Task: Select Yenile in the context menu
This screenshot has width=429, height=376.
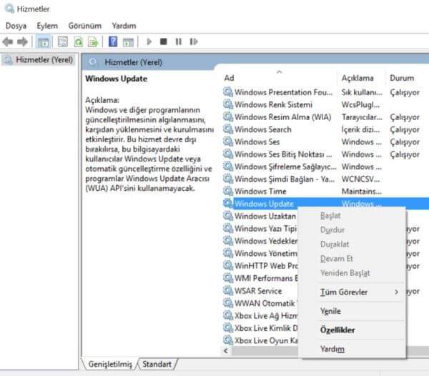Action: [330, 311]
